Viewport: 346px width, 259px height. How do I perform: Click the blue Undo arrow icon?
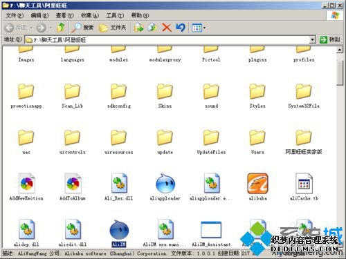point(181,28)
